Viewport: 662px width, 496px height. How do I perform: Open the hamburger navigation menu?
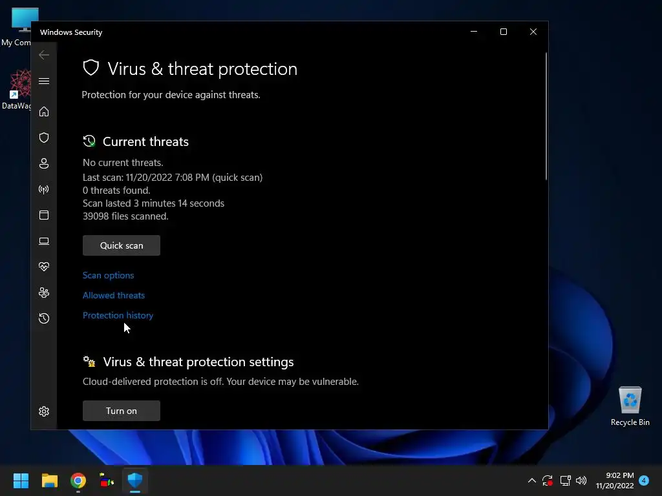pyautogui.click(x=44, y=81)
